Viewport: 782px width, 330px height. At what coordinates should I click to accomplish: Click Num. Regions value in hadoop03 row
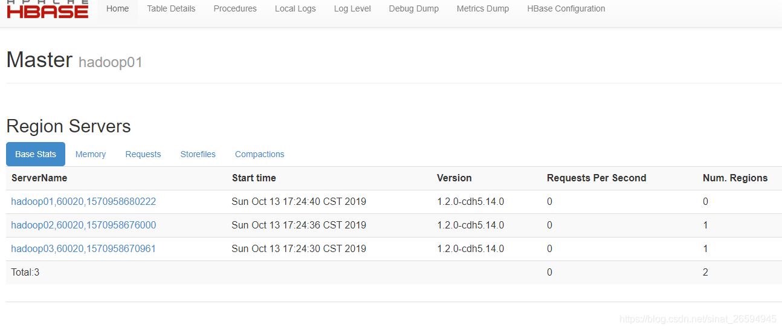pyautogui.click(x=705, y=248)
